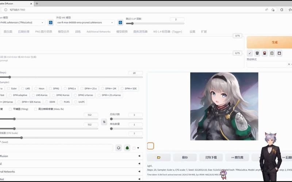Open the external VAE model dropdown

[85, 23]
